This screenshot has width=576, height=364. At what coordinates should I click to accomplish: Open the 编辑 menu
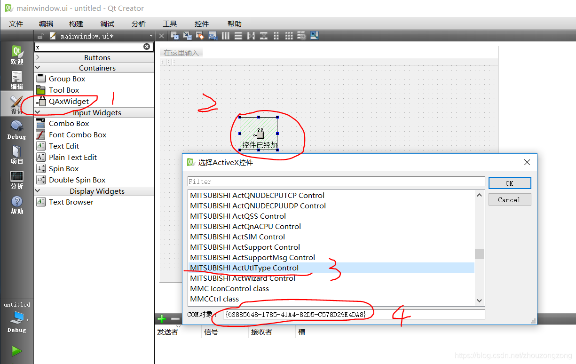coord(46,24)
